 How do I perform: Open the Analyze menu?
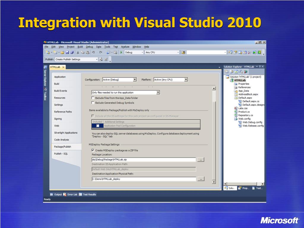[x=125, y=47]
